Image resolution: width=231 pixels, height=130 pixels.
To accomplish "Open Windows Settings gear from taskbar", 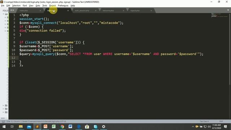I will click(104, 127).
